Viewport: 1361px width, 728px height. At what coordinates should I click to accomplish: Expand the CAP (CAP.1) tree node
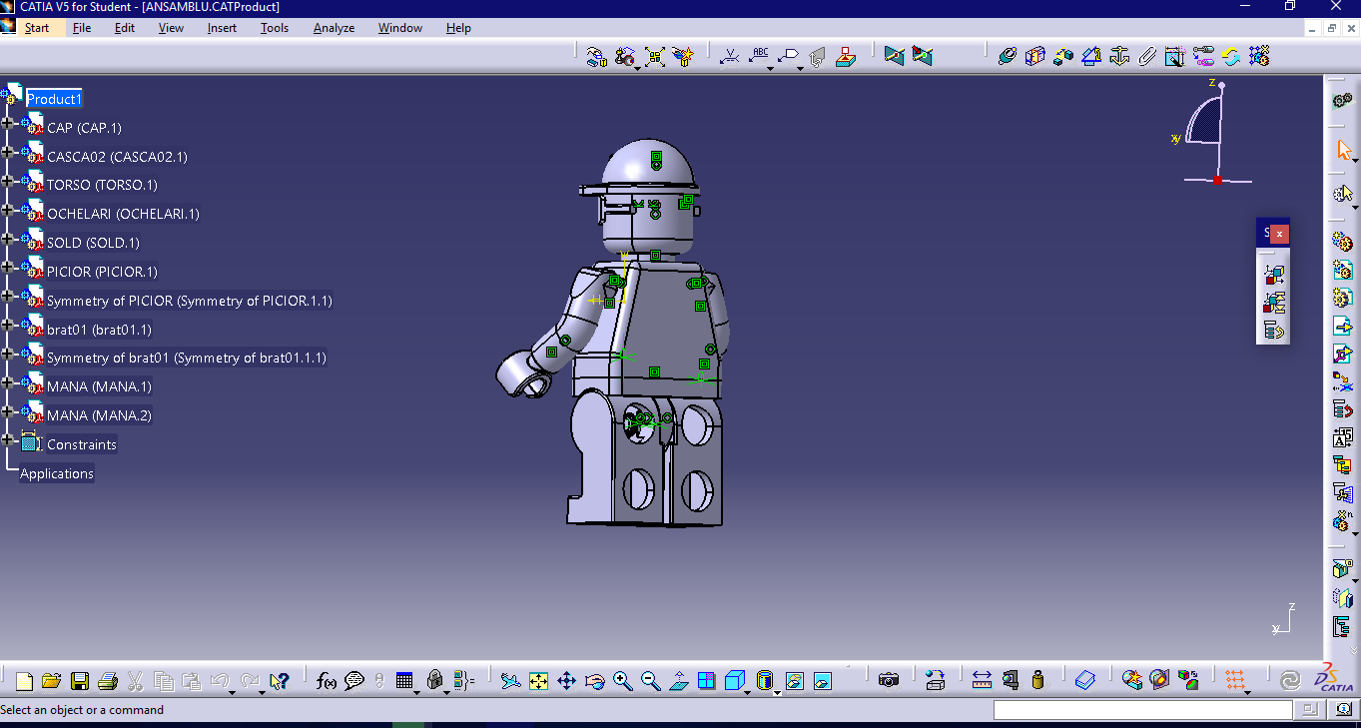[x=8, y=123]
